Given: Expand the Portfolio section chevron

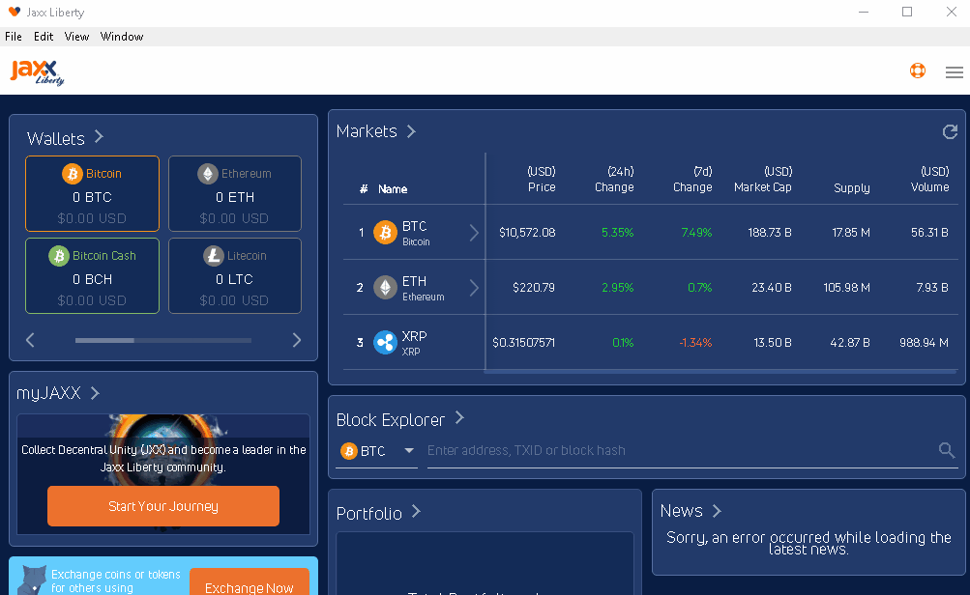Looking at the screenshot, I should pyautogui.click(x=416, y=511).
